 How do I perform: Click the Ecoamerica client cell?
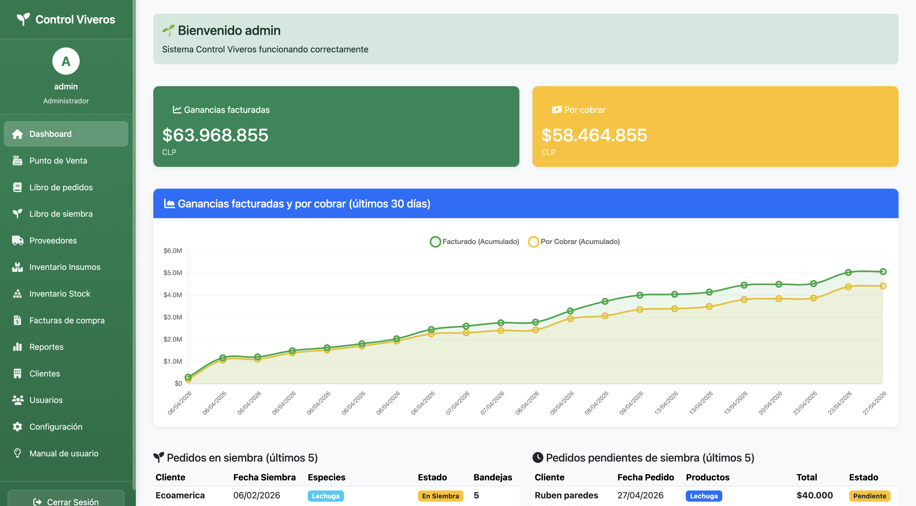(180, 495)
